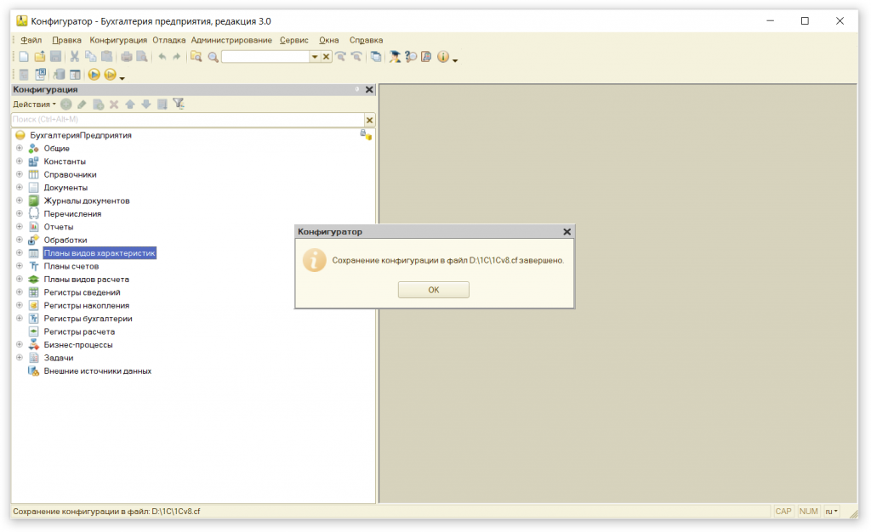Click the find in tree folder-search icon
Image resolution: width=871 pixels, height=532 pixels.
(x=196, y=57)
